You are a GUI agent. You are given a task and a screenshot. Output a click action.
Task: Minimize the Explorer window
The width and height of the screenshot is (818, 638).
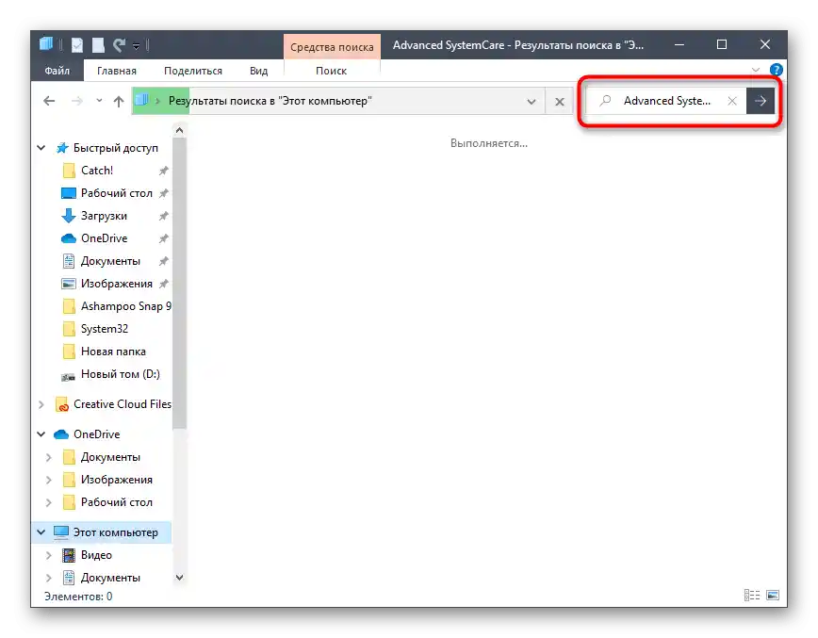coord(679,45)
